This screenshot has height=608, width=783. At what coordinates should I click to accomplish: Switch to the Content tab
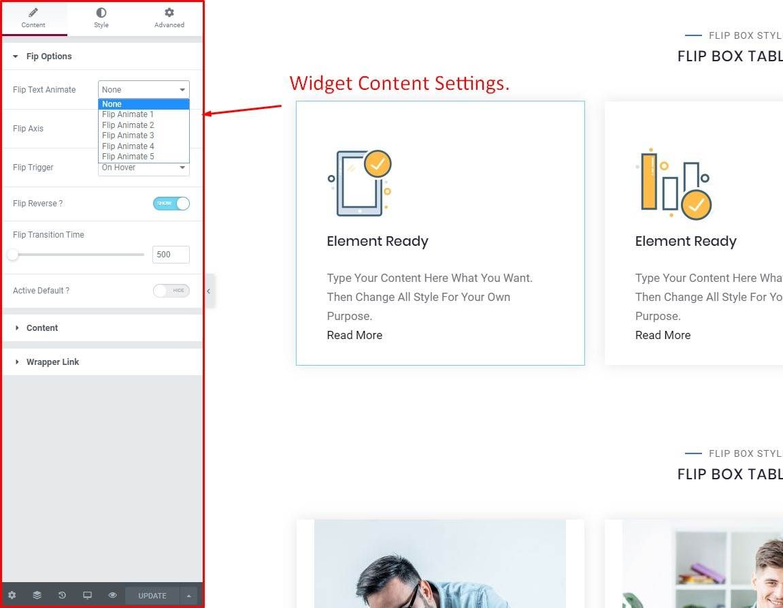33,17
